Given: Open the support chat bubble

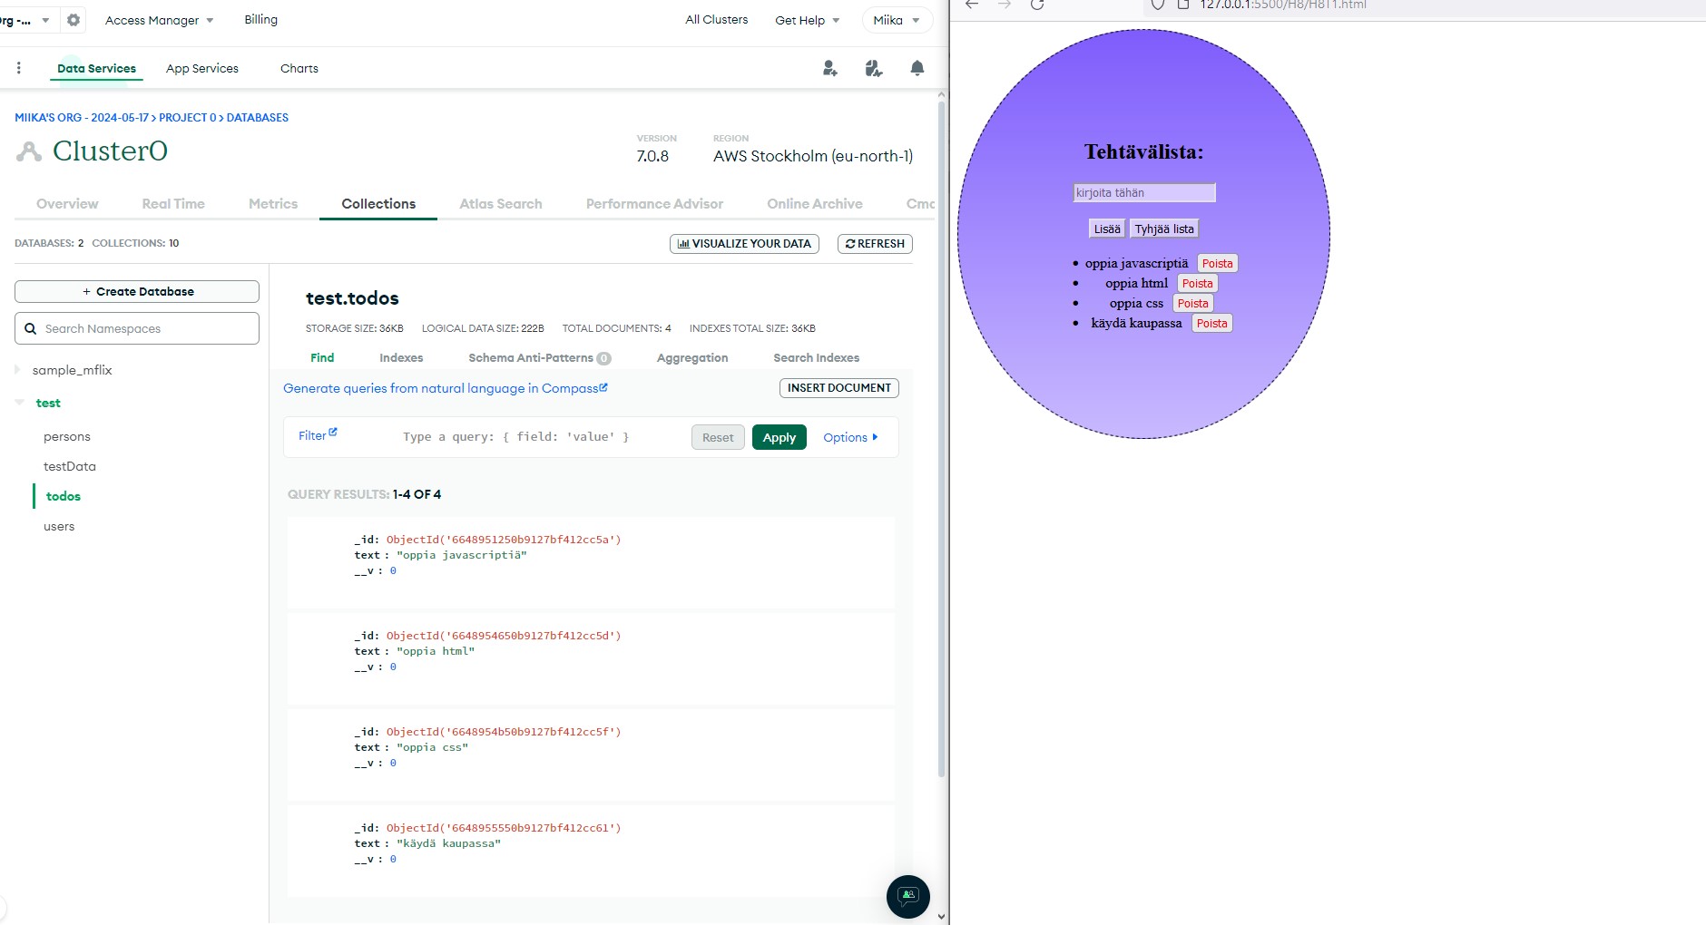Looking at the screenshot, I should [x=907, y=897].
